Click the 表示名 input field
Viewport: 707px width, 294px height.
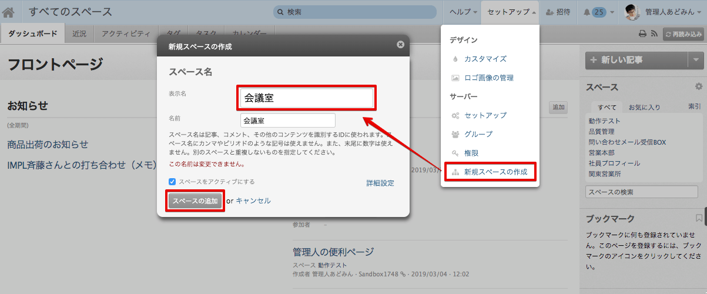tap(306, 98)
